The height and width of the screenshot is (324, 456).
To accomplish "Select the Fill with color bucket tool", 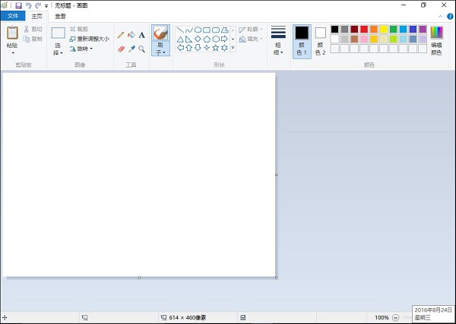I will pyautogui.click(x=131, y=35).
